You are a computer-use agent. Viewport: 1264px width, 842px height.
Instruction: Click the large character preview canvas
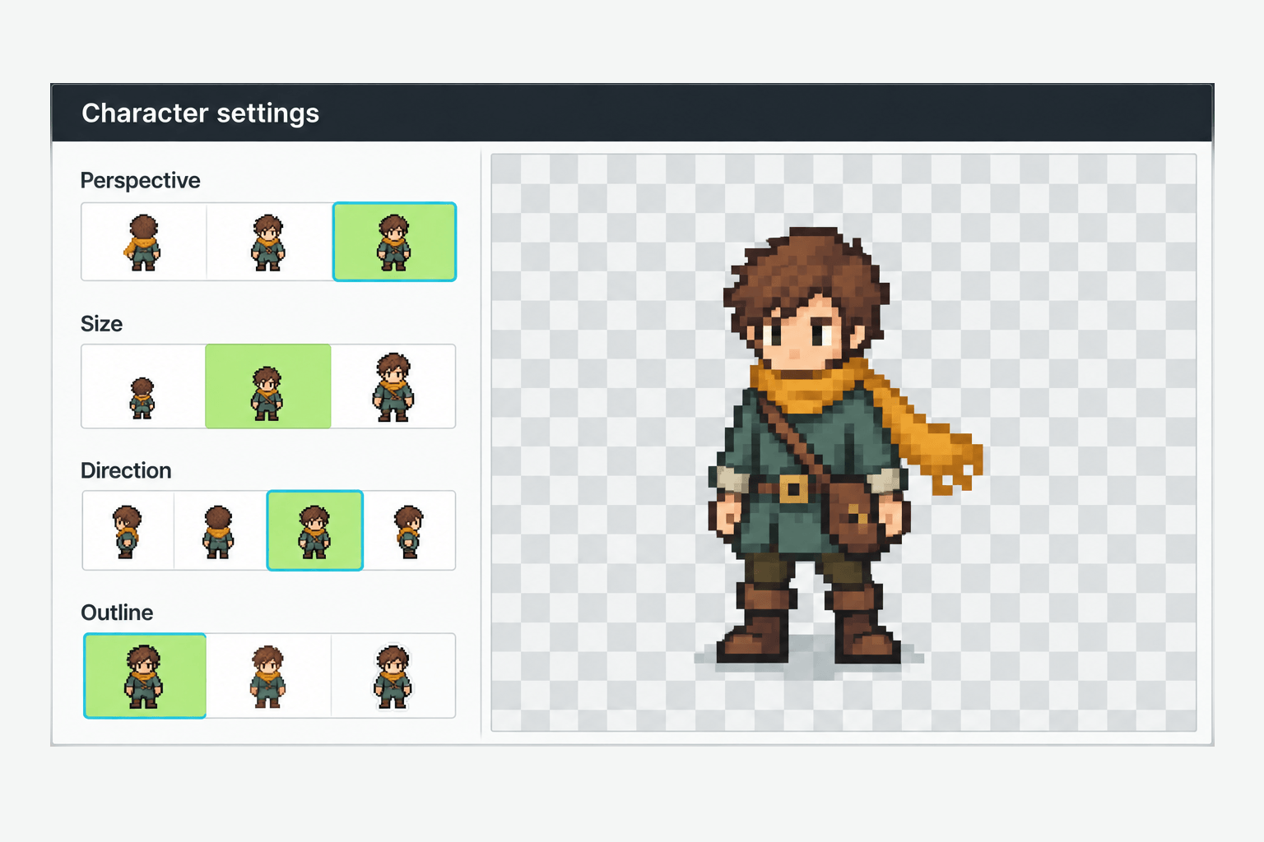click(x=843, y=442)
